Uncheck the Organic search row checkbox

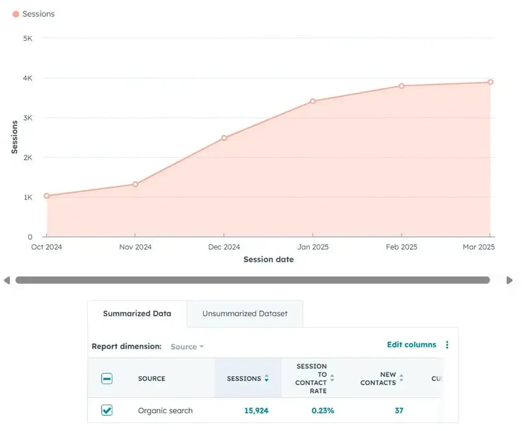107,411
